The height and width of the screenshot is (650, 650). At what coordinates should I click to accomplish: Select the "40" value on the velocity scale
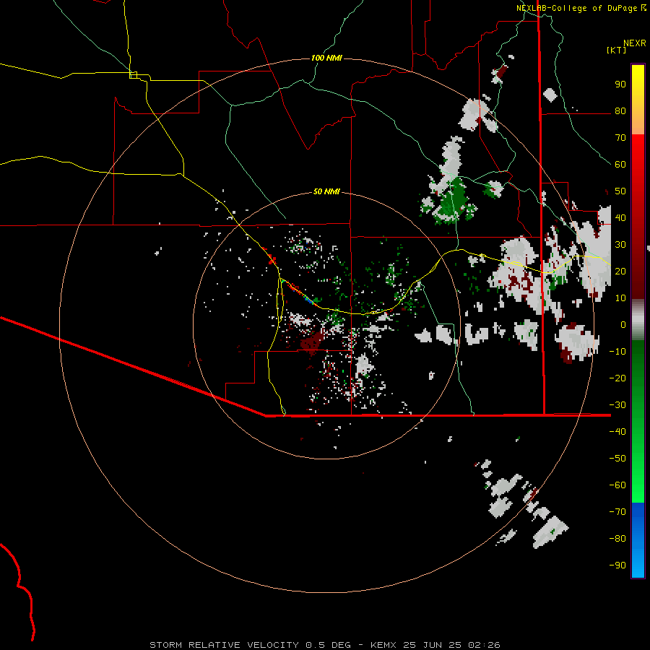620,218
